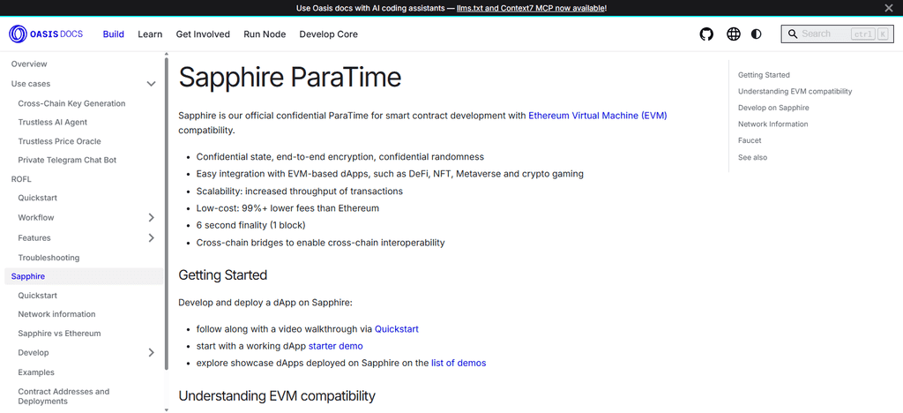The image size is (903, 413).
Task: Expand the Workflow section chevron
Action: tap(151, 218)
